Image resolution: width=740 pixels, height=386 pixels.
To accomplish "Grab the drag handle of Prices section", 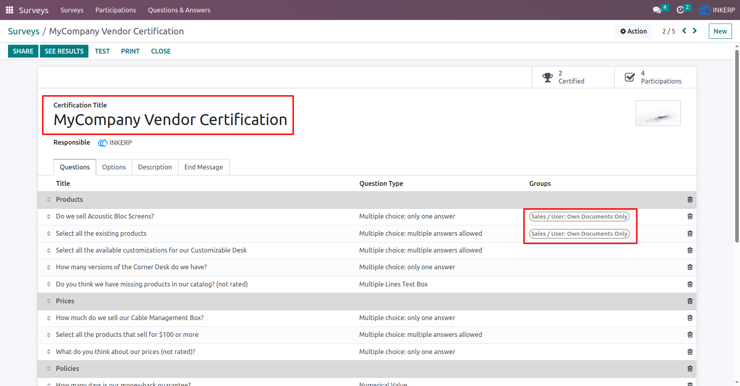I will tap(48, 301).
